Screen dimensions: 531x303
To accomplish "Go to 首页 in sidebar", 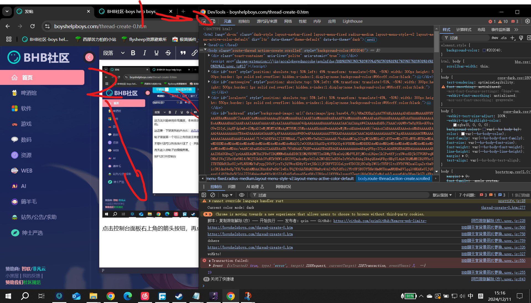I will (x=42, y=77).
